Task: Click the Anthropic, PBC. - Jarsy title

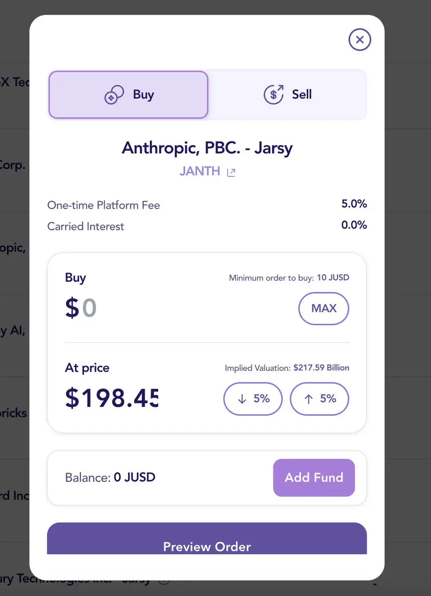Action: coord(207,148)
